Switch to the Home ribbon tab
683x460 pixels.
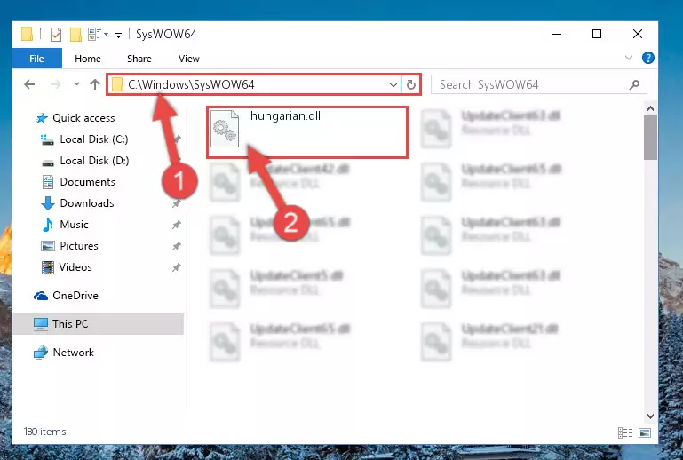pyautogui.click(x=88, y=59)
